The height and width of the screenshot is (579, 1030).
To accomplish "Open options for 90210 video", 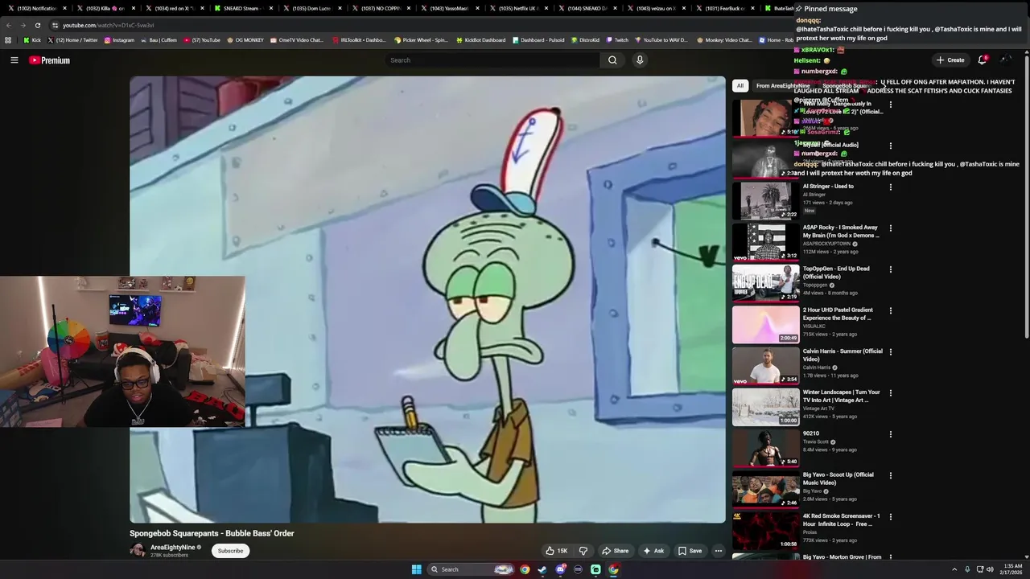I will [891, 434].
